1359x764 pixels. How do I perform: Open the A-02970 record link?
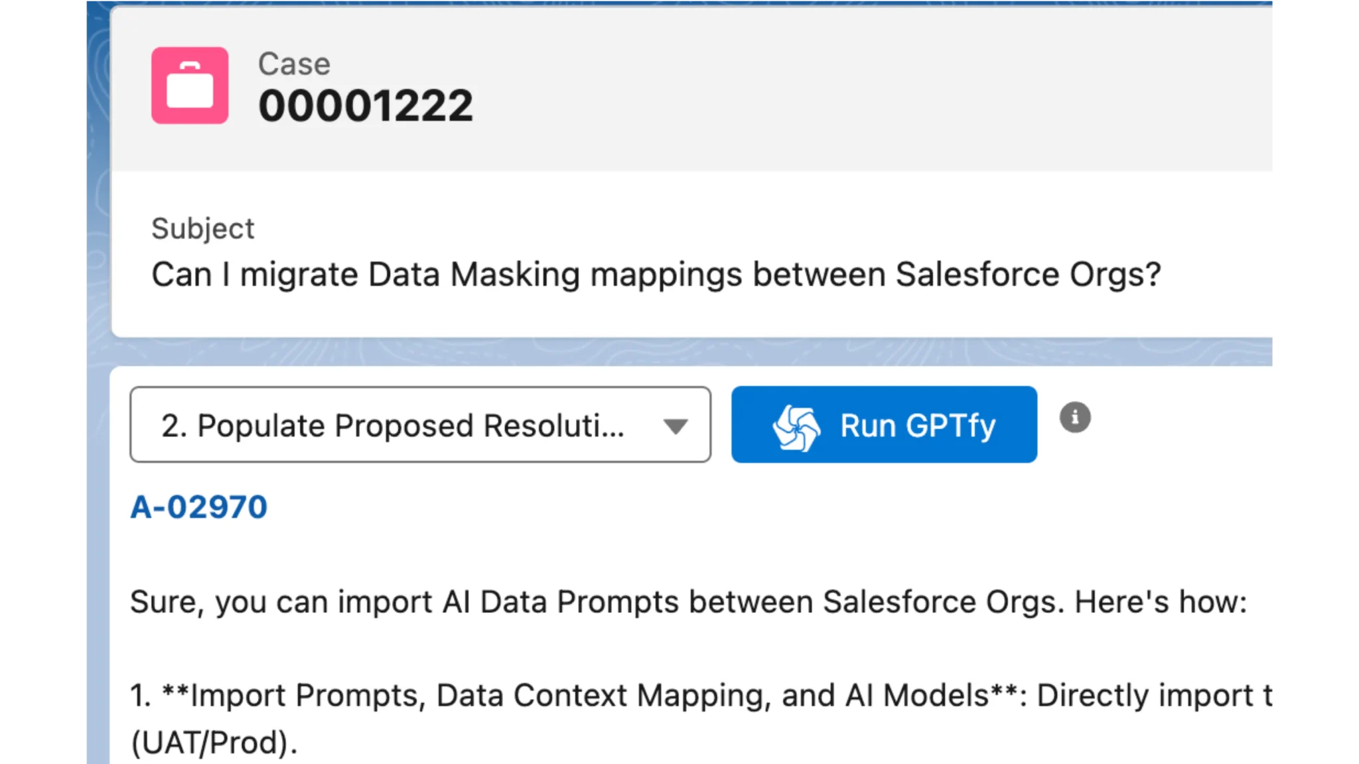click(x=199, y=507)
